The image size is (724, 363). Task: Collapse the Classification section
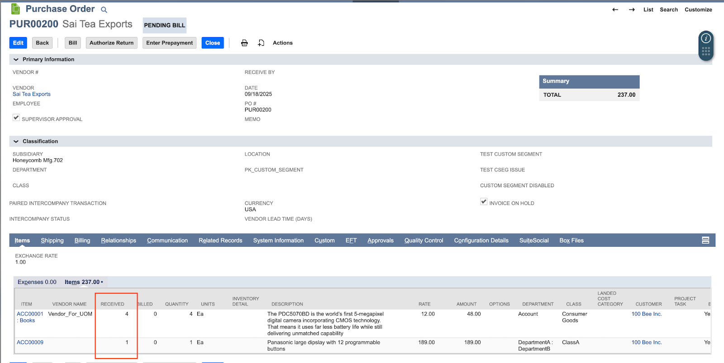16,141
